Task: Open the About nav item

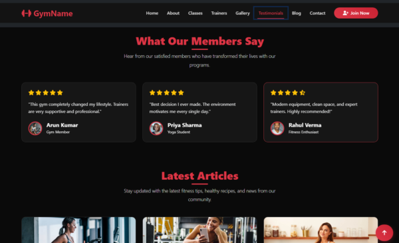Action: [173, 13]
